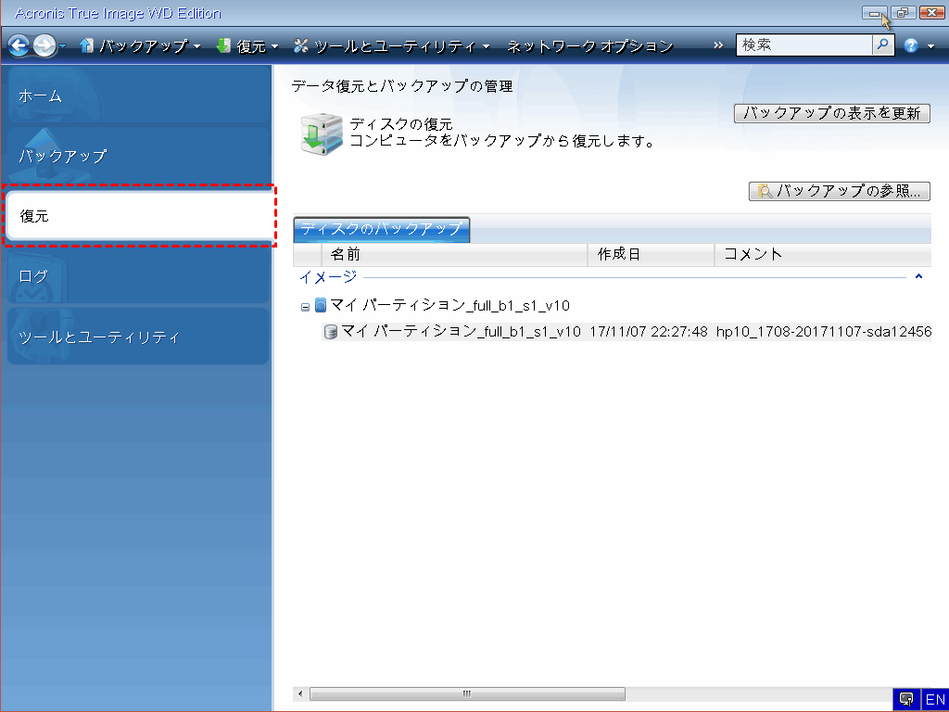Click the forward navigation arrow
Image resolution: width=949 pixels, height=712 pixels.
click(44, 45)
